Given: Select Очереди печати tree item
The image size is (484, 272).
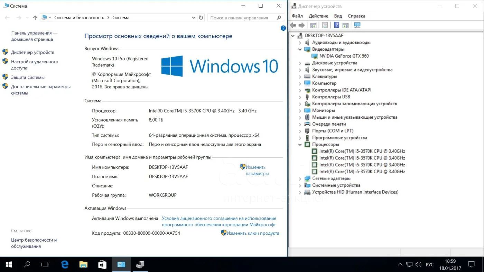Looking at the screenshot, I should tap(329, 124).
